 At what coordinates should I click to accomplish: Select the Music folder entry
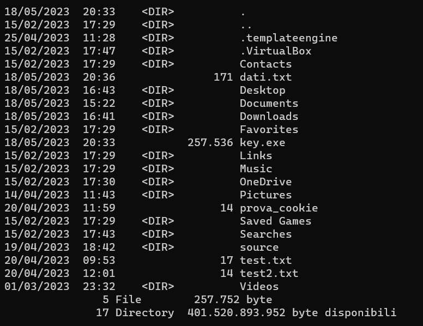pyautogui.click(x=256, y=169)
